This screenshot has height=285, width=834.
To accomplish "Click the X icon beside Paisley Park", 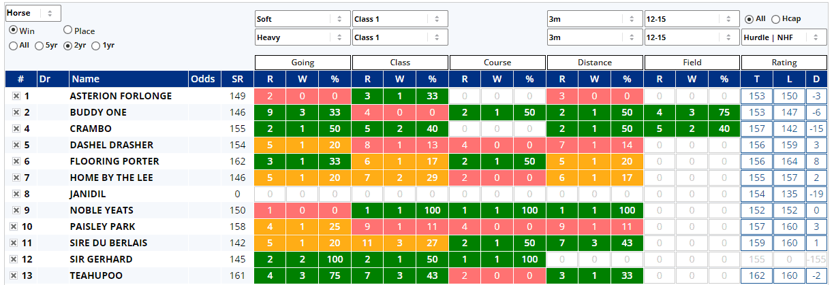I will (x=14, y=227).
